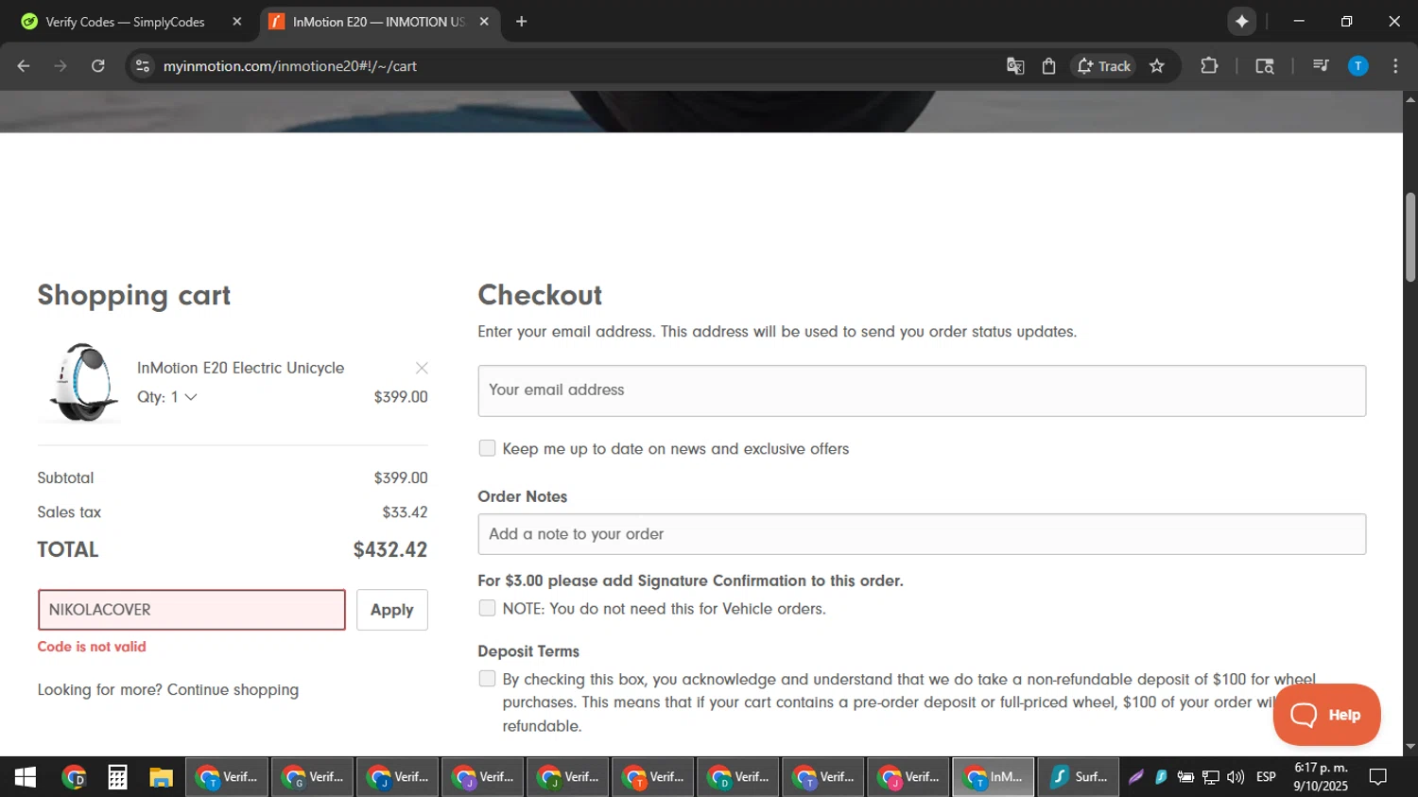Open the media controls icon

click(1321, 66)
